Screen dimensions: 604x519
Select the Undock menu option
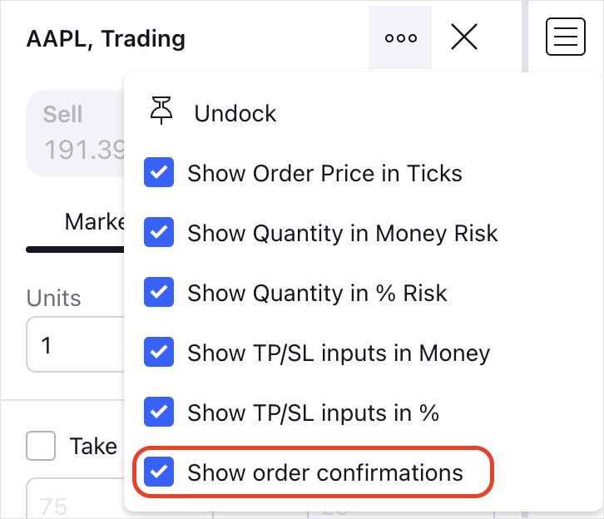(x=235, y=113)
